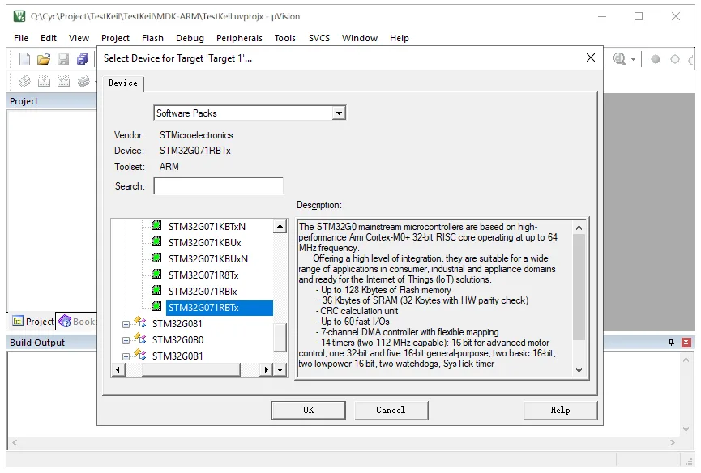This screenshot has height=473, width=701.
Task: Select STM32G071KBUxN in device list
Action: point(208,258)
